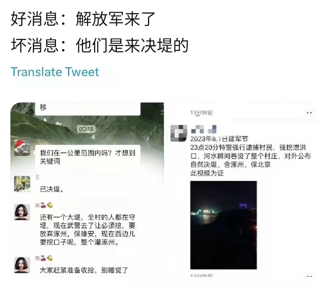Click the message 大家赶紧准备收拾，别睡觉了
Screen dimensions: 331x290
coord(84,270)
